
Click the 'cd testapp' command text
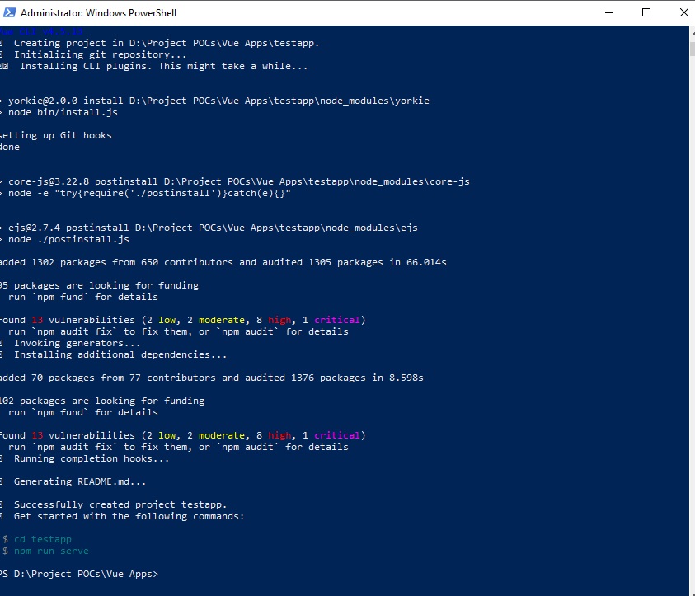tap(43, 539)
